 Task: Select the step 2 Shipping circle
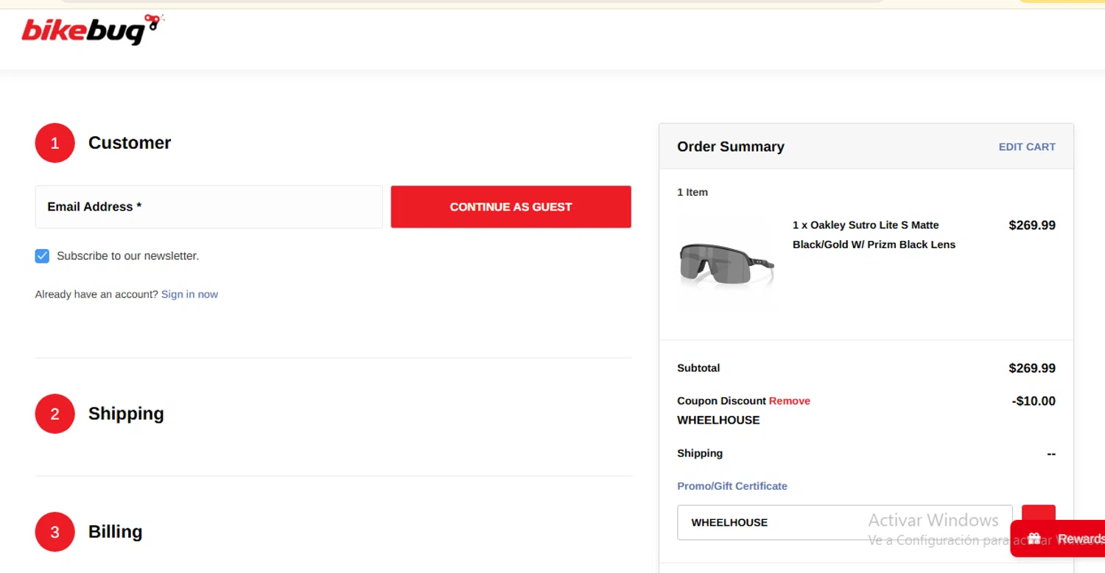click(x=55, y=414)
